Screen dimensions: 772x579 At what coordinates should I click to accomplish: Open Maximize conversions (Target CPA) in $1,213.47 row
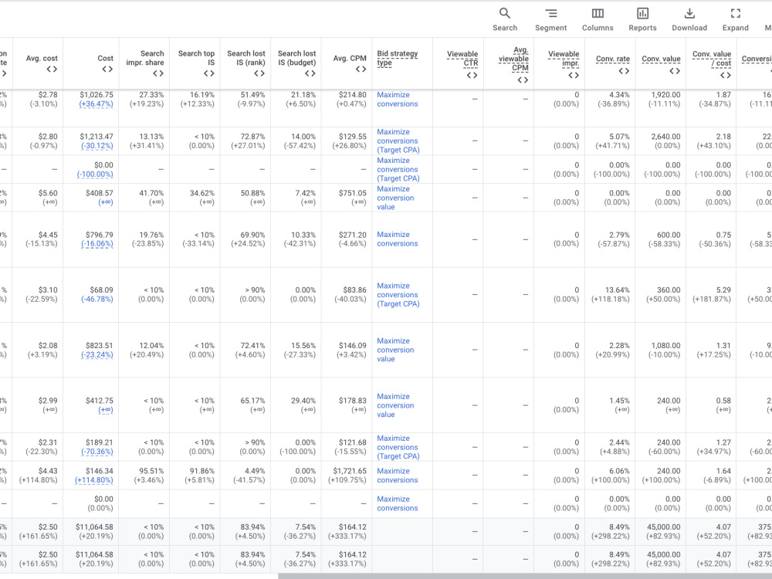pyautogui.click(x=398, y=141)
